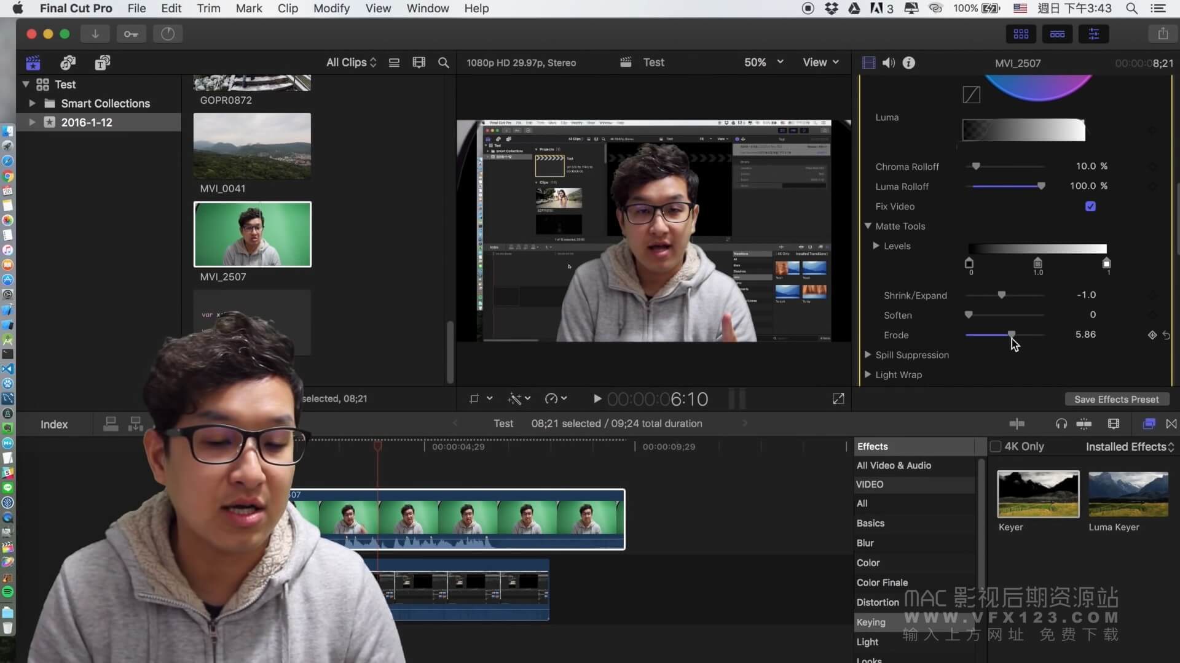
Task: Add keyframe for Erode parameter
Action: (1152, 335)
